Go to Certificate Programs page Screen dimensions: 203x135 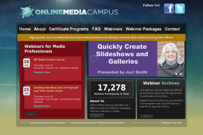click(69, 29)
